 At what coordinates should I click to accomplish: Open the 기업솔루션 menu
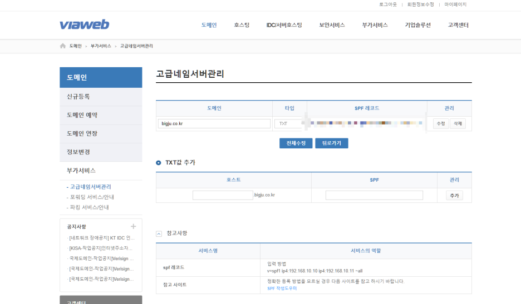[x=417, y=25]
